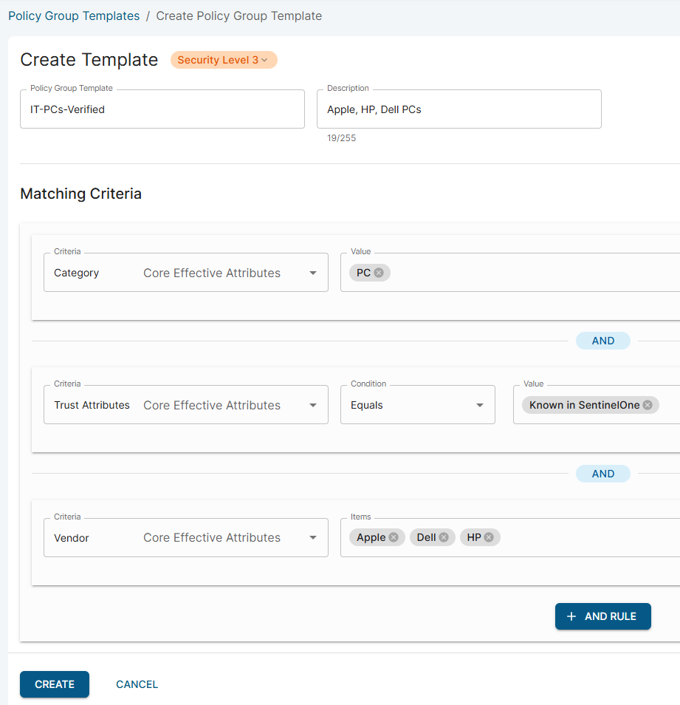Click the Matching Criteria heading

click(x=80, y=194)
